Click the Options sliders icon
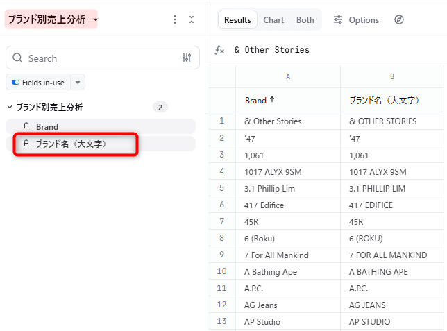Screen dimensions: 447x331 point(338,19)
